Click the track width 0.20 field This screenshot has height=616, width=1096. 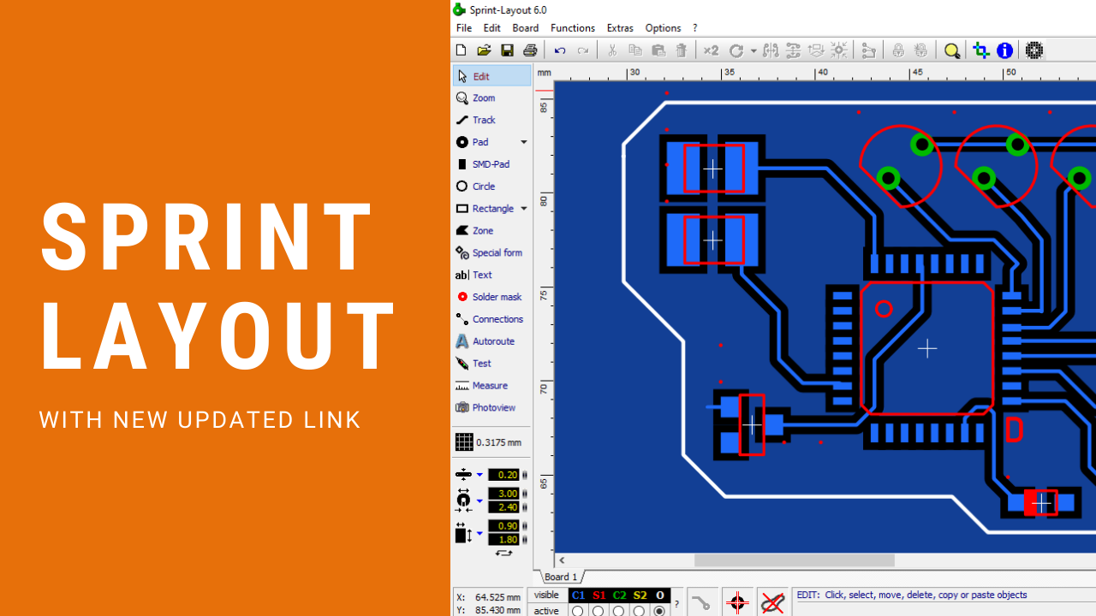pyautogui.click(x=504, y=475)
